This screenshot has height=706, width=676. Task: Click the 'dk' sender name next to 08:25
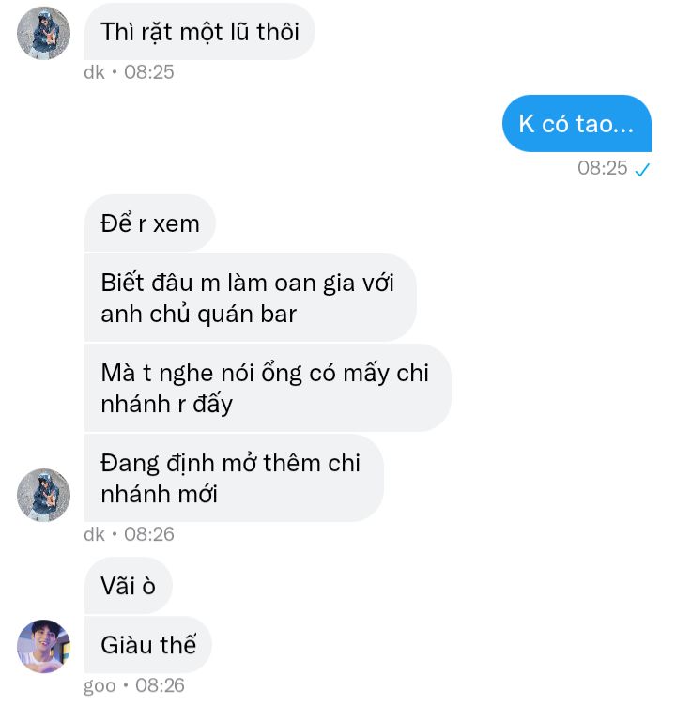(x=94, y=72)
